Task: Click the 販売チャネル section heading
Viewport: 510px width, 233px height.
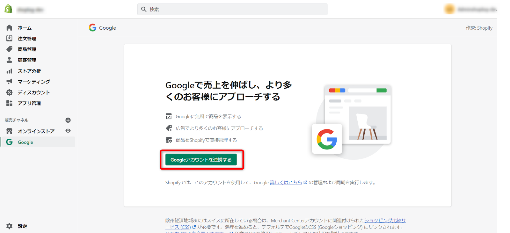Action: pyautogui.click(x=17, y=120)
